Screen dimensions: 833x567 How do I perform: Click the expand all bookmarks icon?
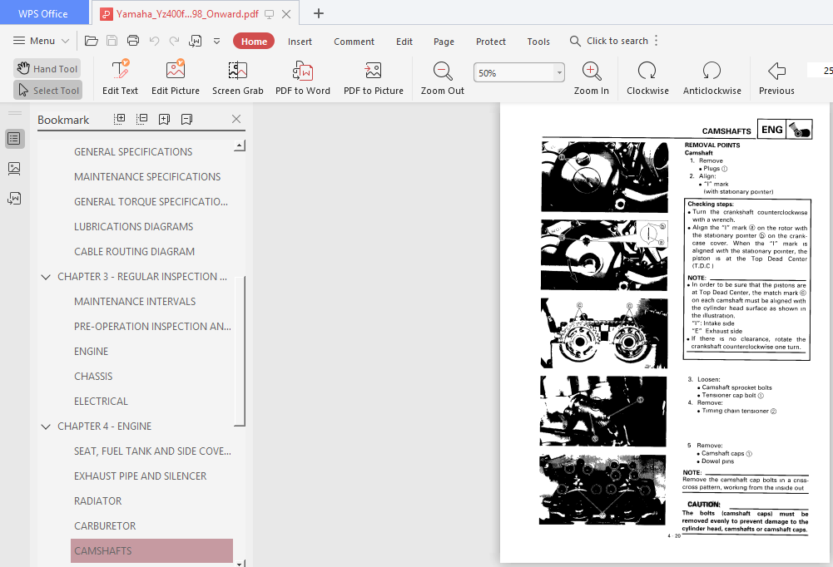[120, 119]
